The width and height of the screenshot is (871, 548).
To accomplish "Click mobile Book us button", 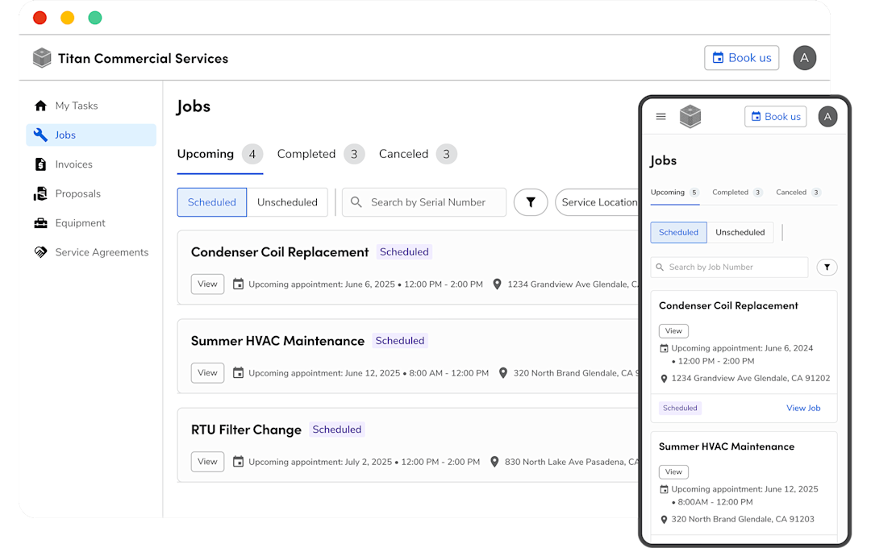I will [776, 117].
